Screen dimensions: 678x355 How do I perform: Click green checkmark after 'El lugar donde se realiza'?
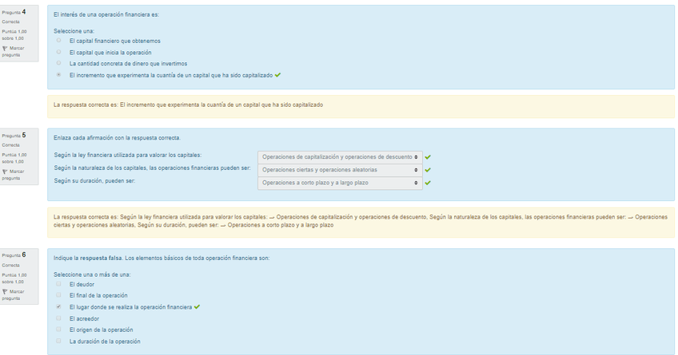click(197, 306)
